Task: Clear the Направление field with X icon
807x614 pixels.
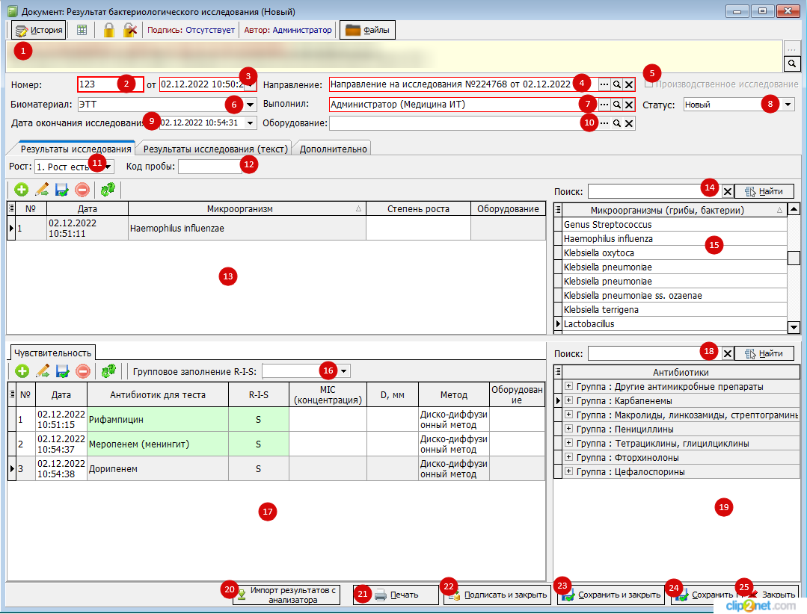Action: [x=629, y=84]
